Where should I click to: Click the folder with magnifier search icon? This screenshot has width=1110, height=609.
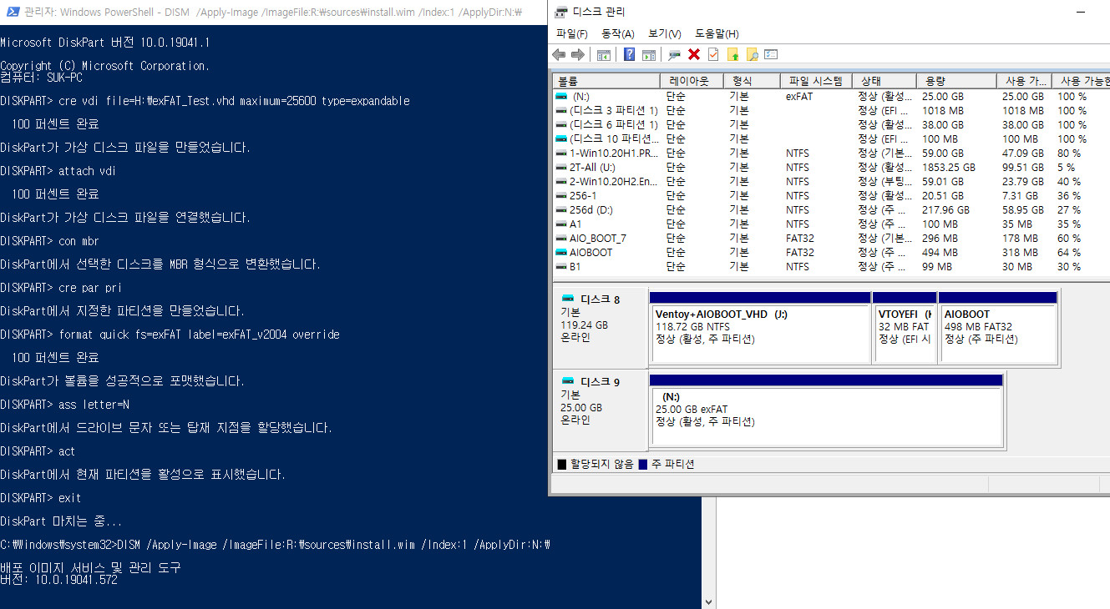click(752, 54)
